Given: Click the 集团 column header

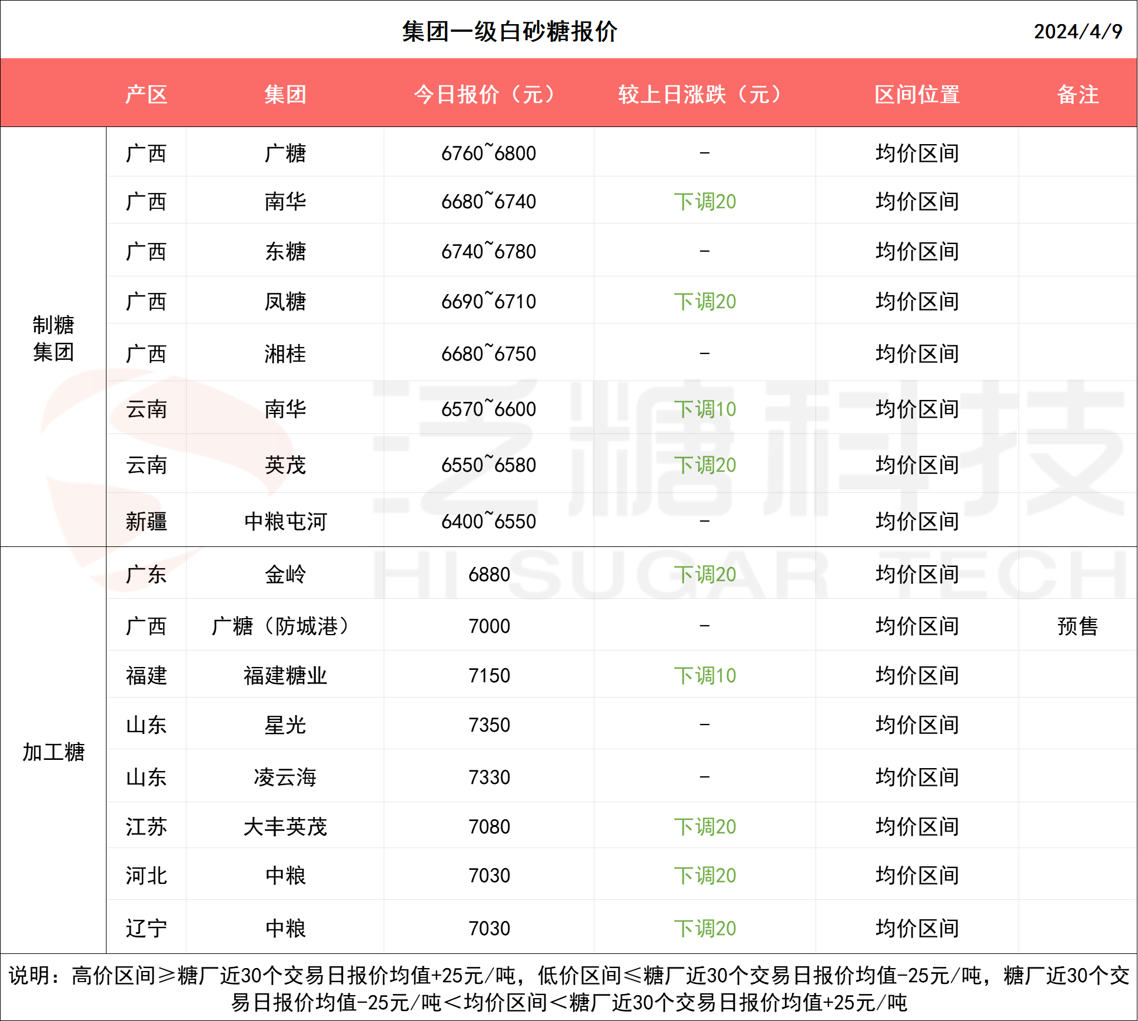Looking at the screenshot, I should point(285,94).
